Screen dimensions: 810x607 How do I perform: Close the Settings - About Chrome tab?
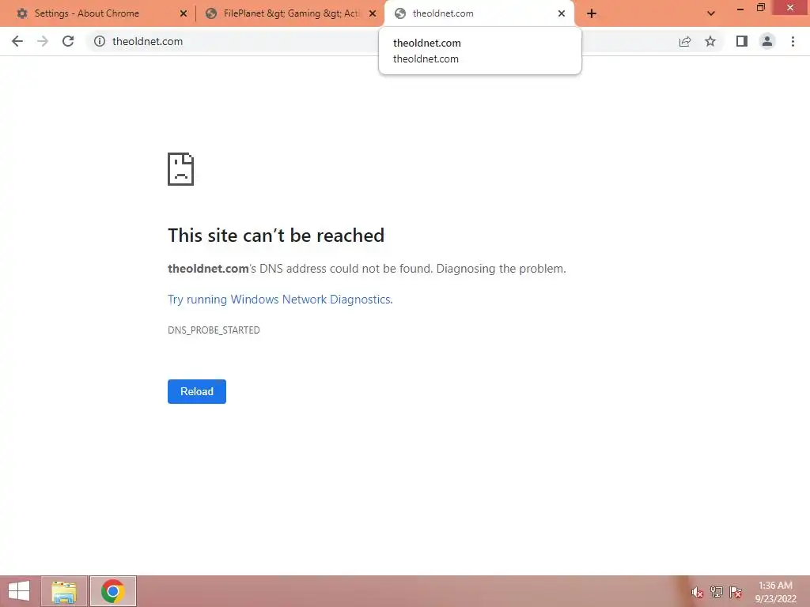pyautogui.click(x=184, y=14)
